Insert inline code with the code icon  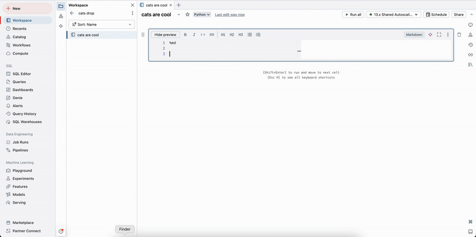(x=203, y=35)
